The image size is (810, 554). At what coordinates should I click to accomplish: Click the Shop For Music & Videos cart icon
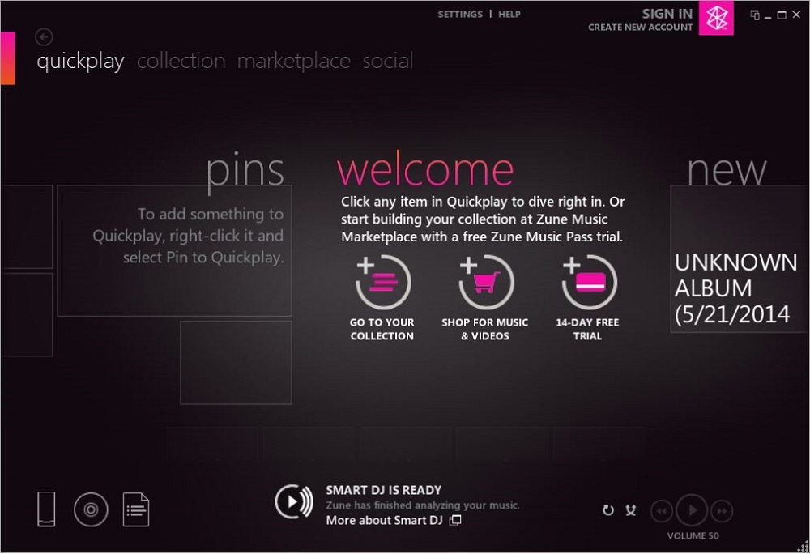tap(485, 282)
